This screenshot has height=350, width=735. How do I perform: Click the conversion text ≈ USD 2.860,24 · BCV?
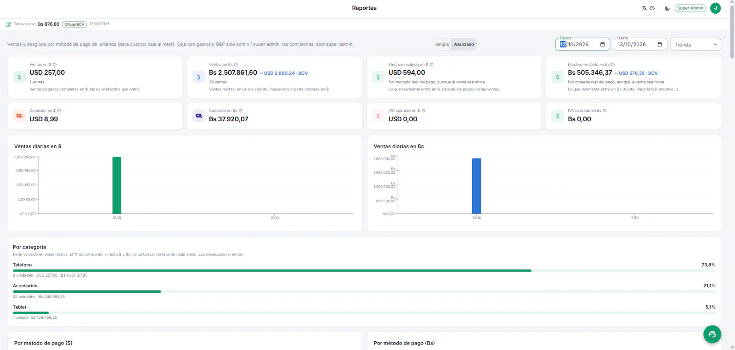(284, 73)
